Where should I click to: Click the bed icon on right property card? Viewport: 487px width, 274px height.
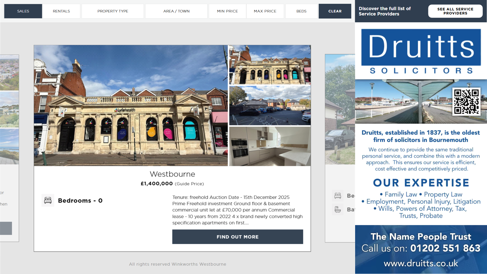pyautogui.click(x=338, y=196)
